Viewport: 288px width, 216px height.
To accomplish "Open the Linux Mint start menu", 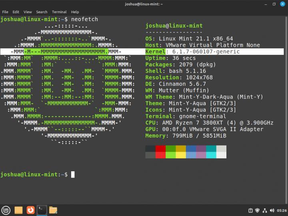I will tap(6, 210).
